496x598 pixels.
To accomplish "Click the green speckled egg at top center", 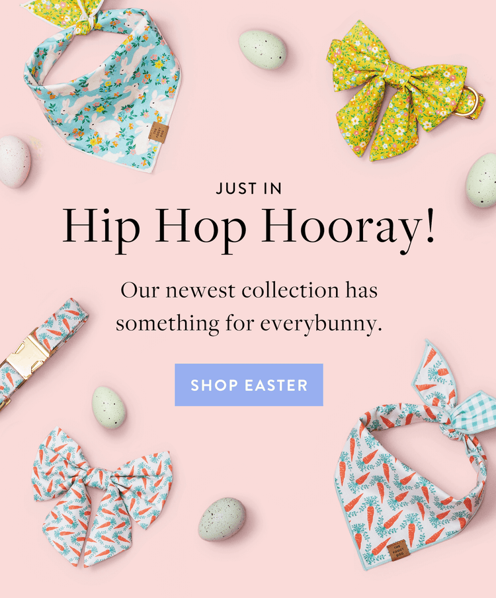I will click(x=263, y=50).
